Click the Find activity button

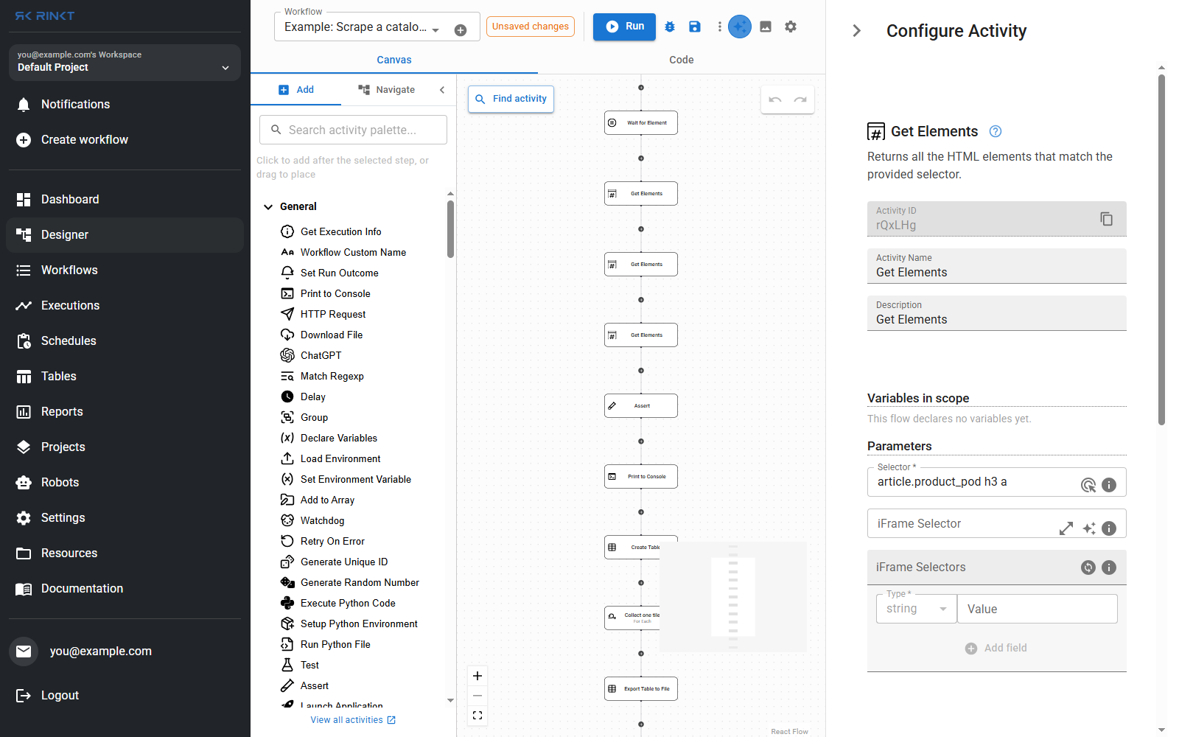click(511, 99)
